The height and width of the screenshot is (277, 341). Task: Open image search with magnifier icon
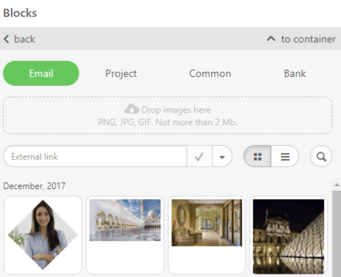[x=321, y=156]
